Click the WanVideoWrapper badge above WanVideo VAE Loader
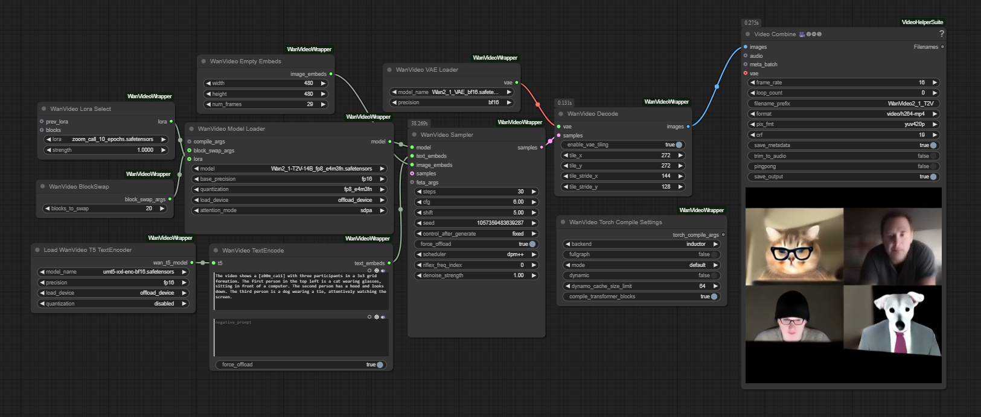981x417 pixels. pos(494,58)
